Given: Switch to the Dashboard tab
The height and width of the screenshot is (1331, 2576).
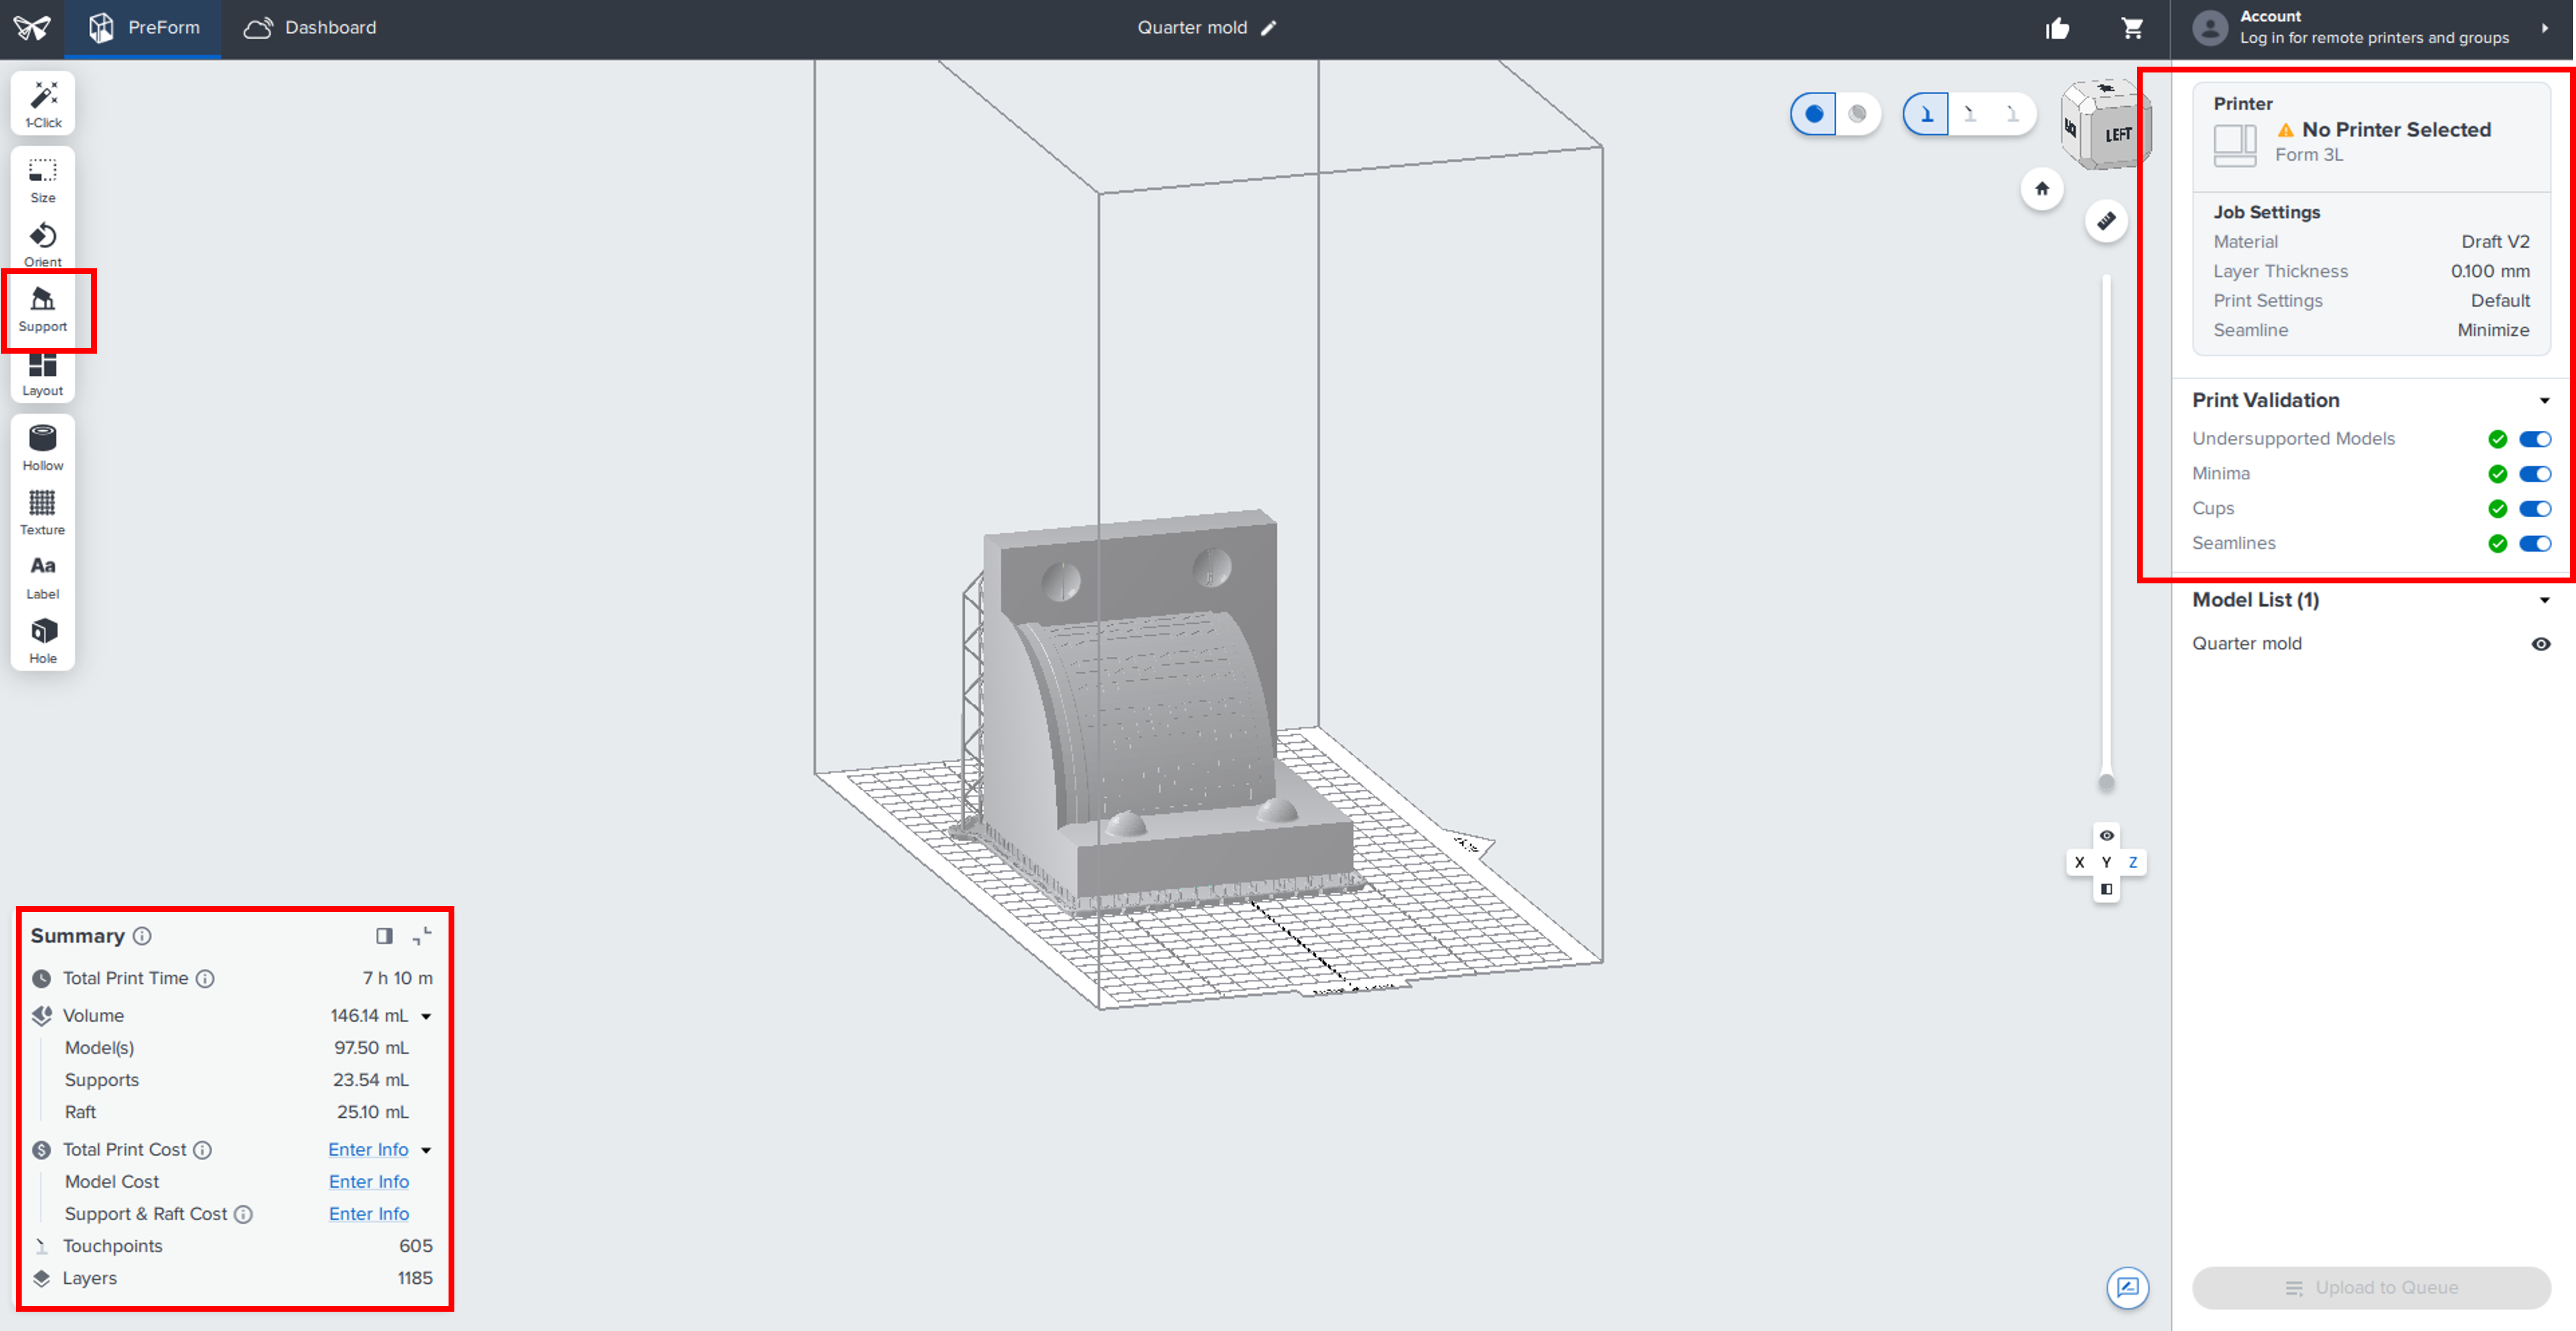Looking at the screenshot, I should tap(310, 28).
